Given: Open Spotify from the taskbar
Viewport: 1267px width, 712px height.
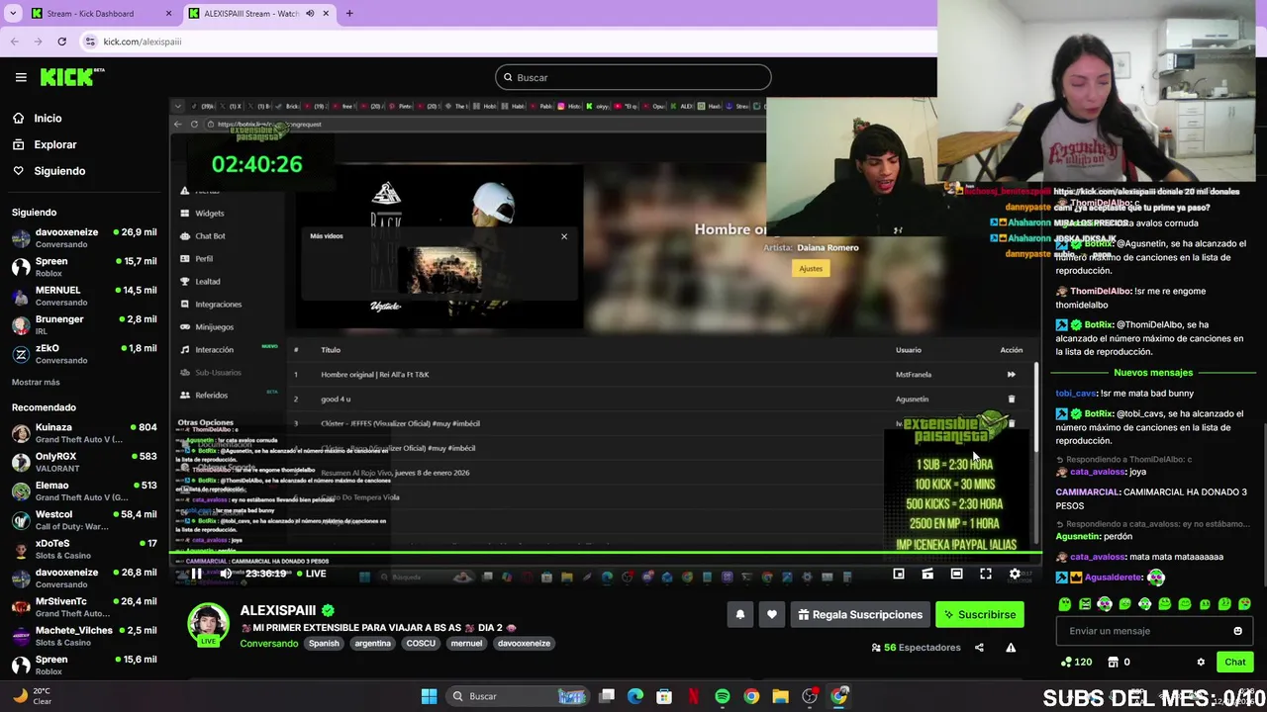Looking at the screenshot, I should coord(723,696).
